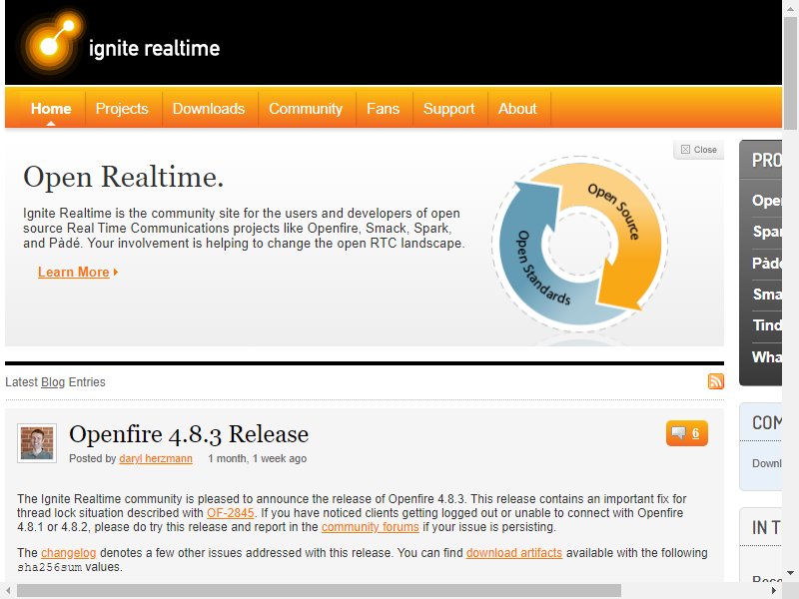Go to the Projects tab

[x=122, y=109]
